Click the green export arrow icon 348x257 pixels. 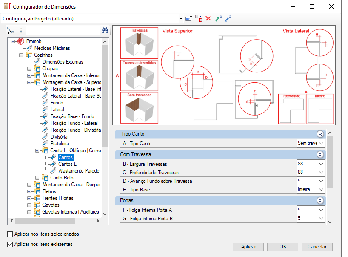point(218,18)
